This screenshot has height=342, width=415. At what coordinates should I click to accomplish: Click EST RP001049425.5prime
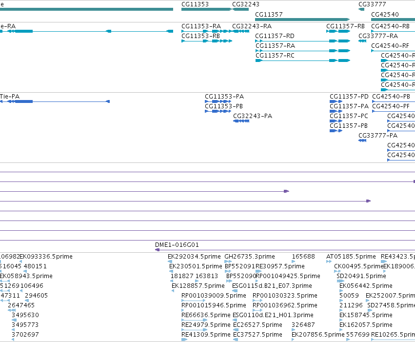[x=288, y=276]
